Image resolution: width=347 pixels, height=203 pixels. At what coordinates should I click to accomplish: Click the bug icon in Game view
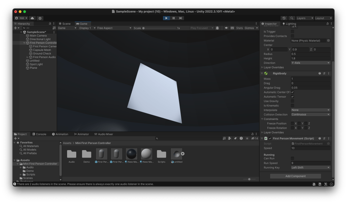coord(217,28)
